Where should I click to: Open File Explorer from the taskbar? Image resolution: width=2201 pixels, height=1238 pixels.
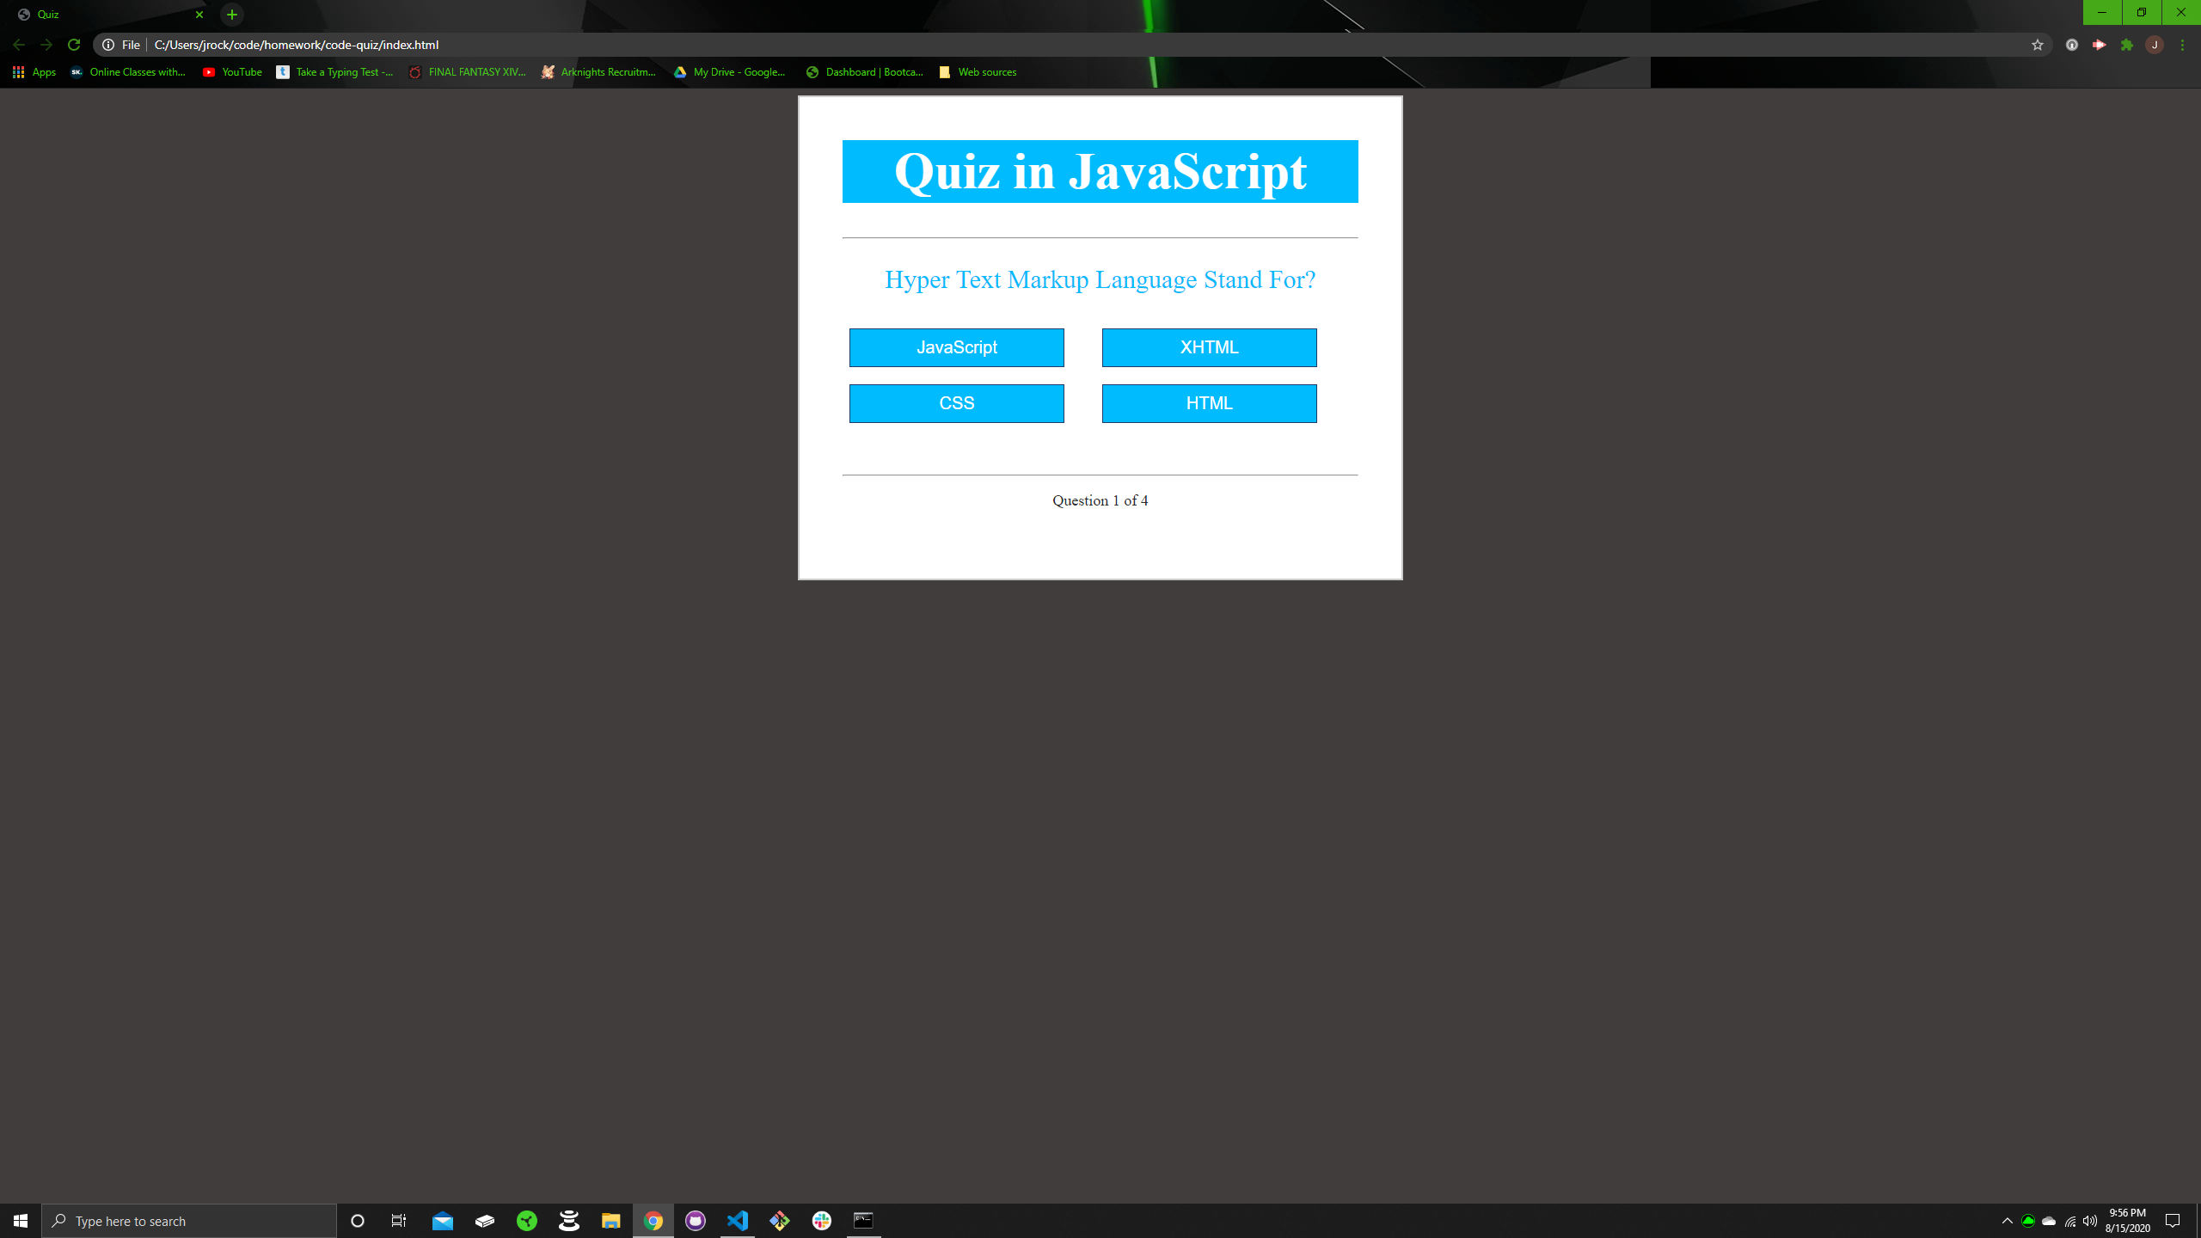point(610,1220)
